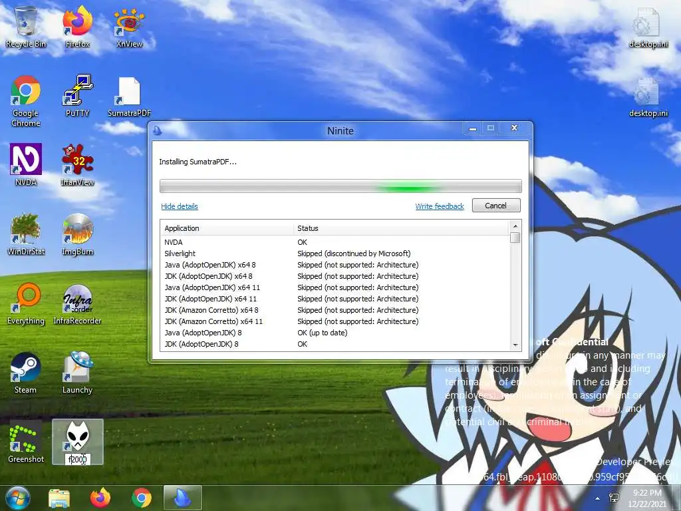Image resolution: width=681 pixels, height=511 pixels.
Task: Select the SumatraPDF desktop file icon
Action: coord(130,96)
